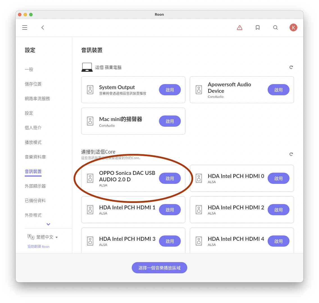
Task: Click the HDMI 2 speaker icon
Action: point(199,210)
